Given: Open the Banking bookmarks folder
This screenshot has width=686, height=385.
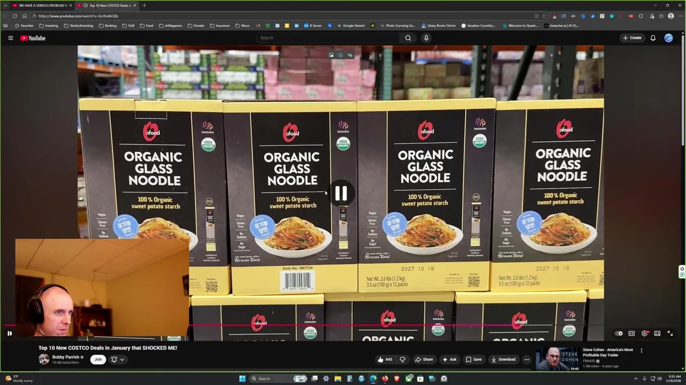Looking at the screenshot, I should pos(108,26).
